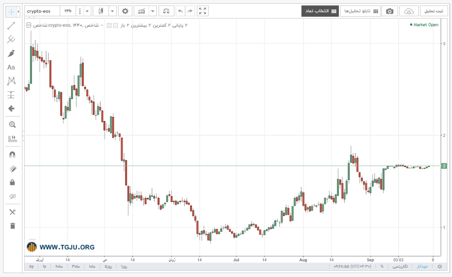Select the crosshair cursor tool

coord(11,11)
